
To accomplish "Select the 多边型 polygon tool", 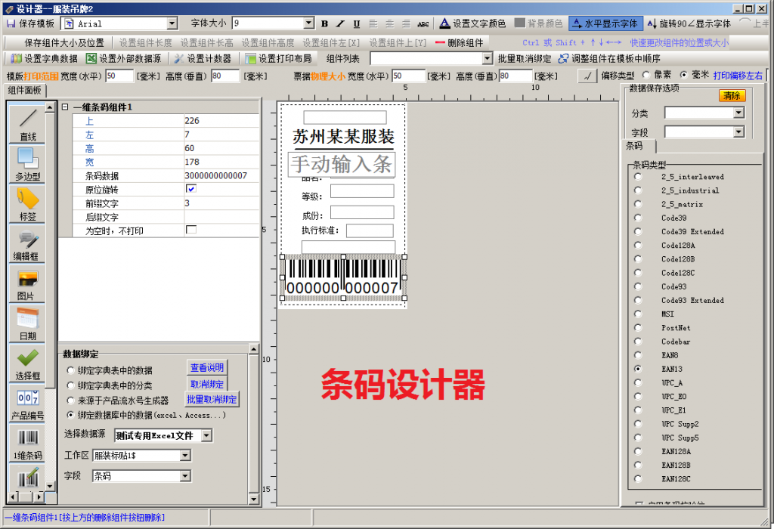I will 27,163.
